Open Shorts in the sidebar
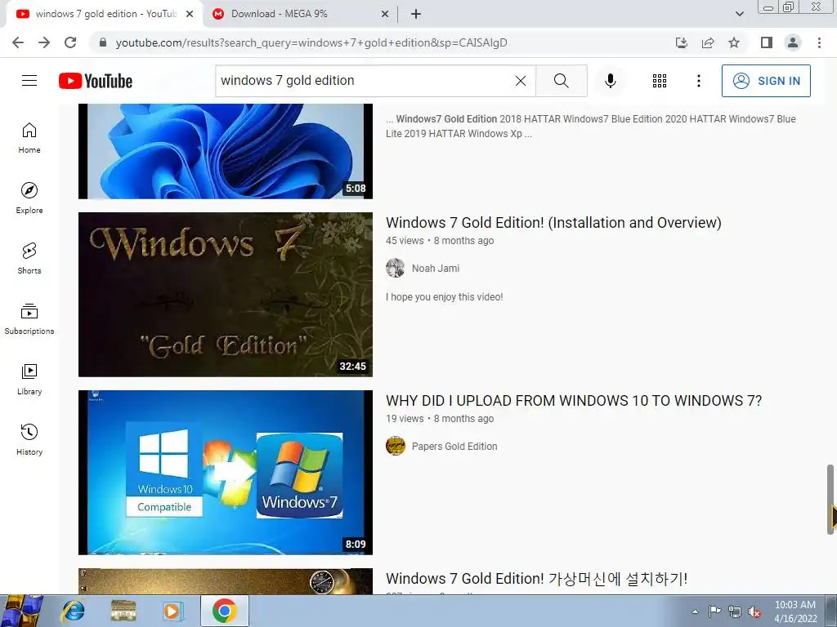Image resolution: width=837 pixels, height=627 pixels. tap(29, 258)
